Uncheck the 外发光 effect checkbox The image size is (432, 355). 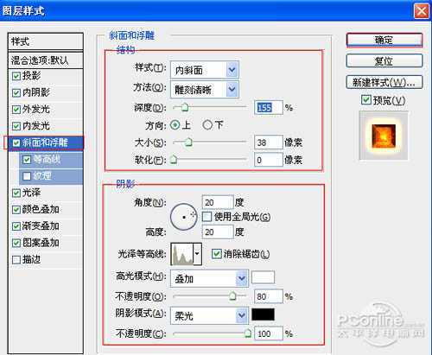16,110
